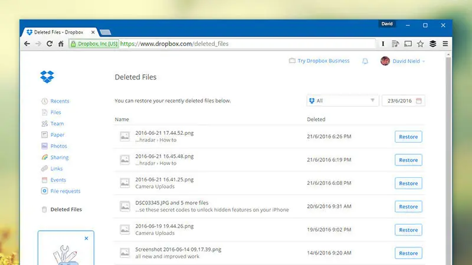The image size is (472, 265).
Task: Dismiss the sidebar promo card
Action: point(86,238)
